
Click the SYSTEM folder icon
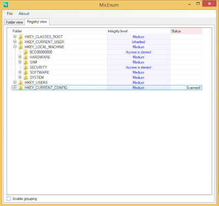[26, 77]
